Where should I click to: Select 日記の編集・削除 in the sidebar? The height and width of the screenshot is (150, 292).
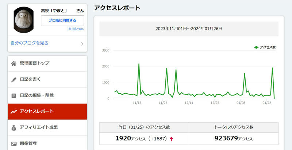[x=37, y=95]
